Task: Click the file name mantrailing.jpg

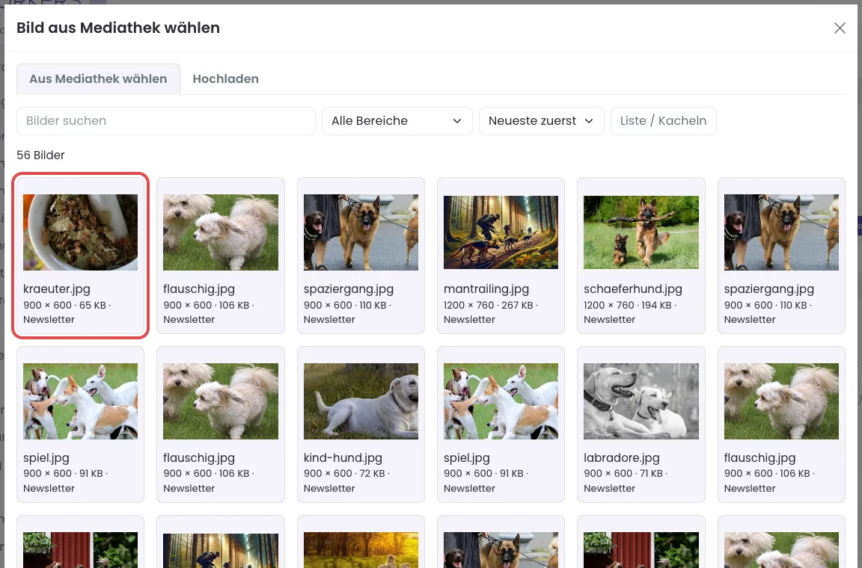Action: [x=486, y=289]
